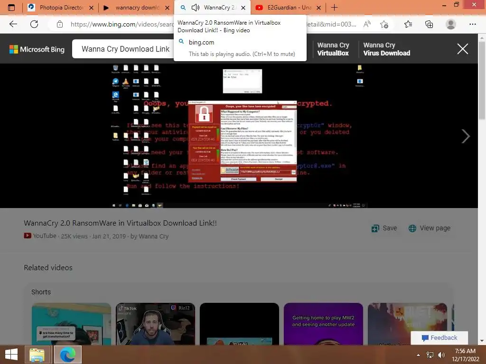Go to next video arrow
Image resolution: width=486 pixels, height=364 pixels.
tap(466, 136)
